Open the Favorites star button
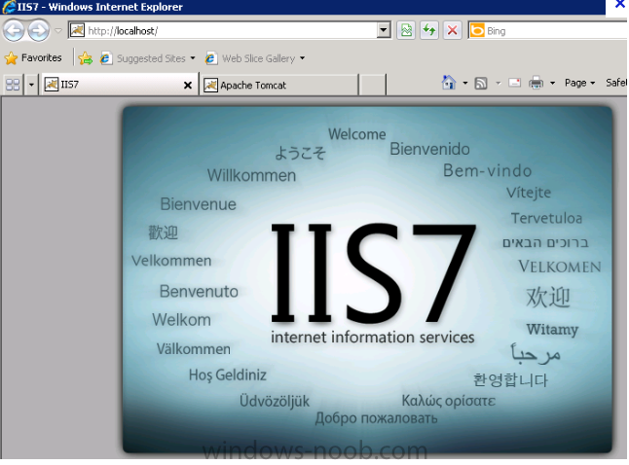The image size is (629, 465). (33, 58)
